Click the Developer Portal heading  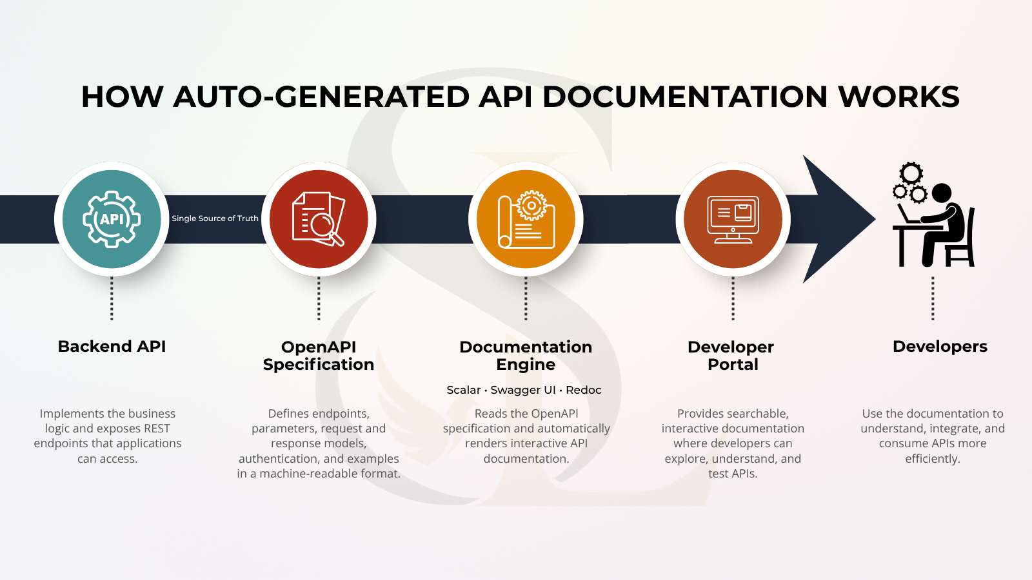(731, 356)
